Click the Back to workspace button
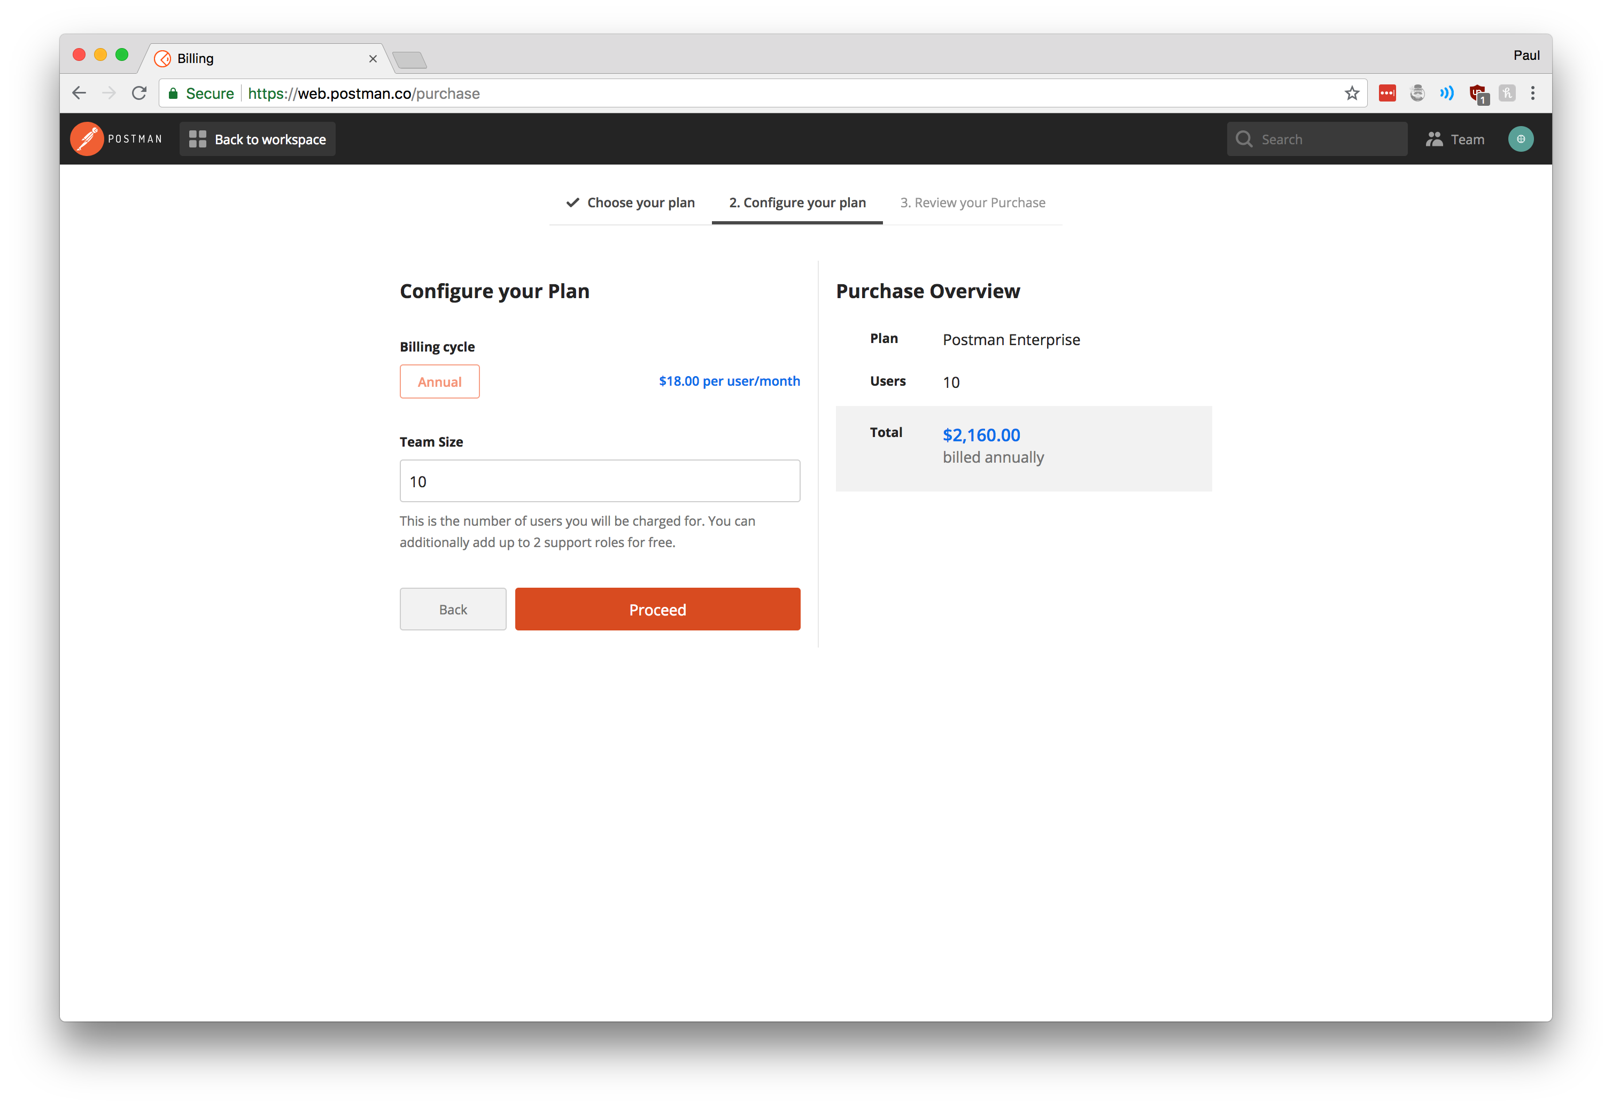The image size is (1612, 1107). point(258,139)
